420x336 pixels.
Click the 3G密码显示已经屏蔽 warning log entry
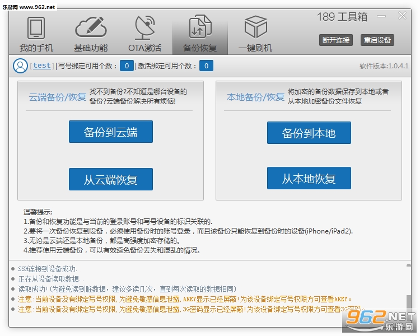[x=192, y=310]
